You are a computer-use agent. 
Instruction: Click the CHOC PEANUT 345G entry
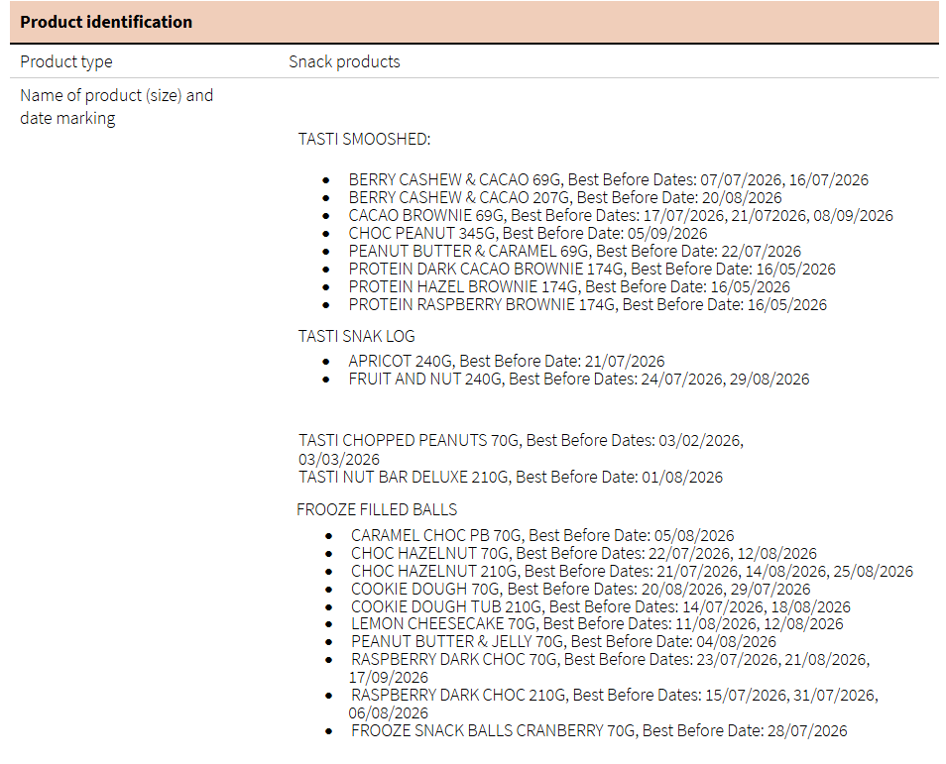click(x=528, y=233)
